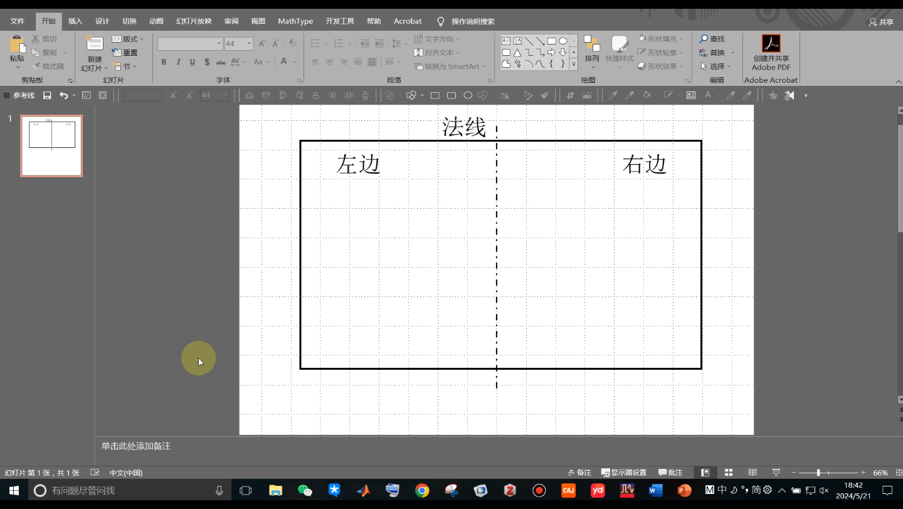The image size is (903, 509).
Task: Click the 重置 reset button
Action: (125, 53)
